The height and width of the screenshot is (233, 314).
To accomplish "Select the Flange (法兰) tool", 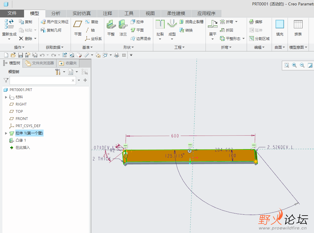I will click(123, 28).
